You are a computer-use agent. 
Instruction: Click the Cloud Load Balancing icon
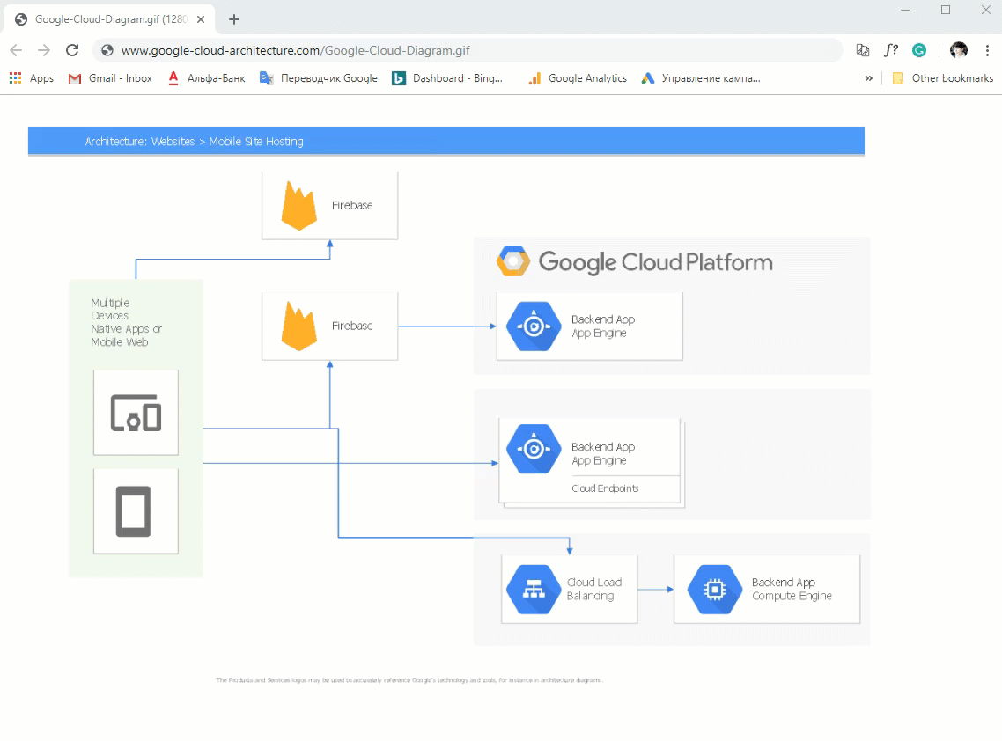pos(534,589)
